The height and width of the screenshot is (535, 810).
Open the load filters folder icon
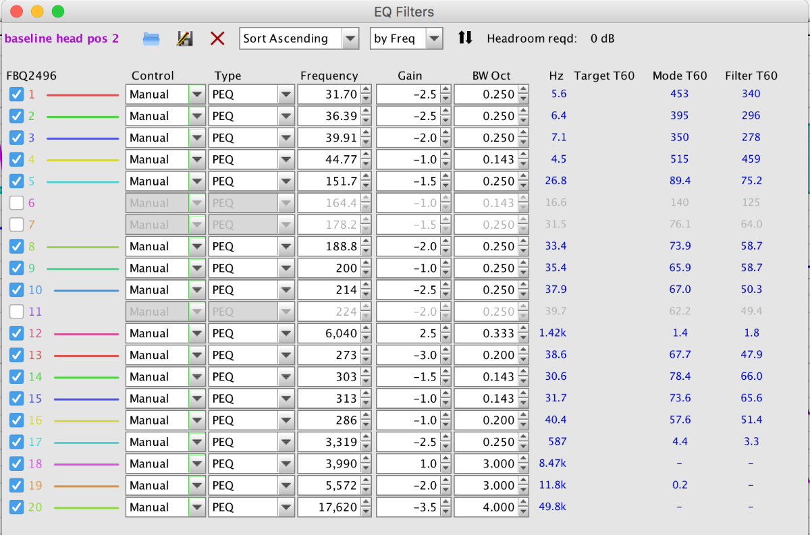(x=151, y=38)
